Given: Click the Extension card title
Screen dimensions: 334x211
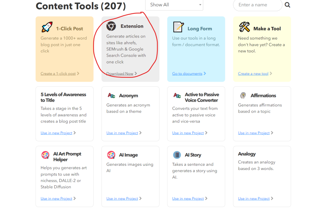Looking at the screenshot, I should click(x=132, y=26).
